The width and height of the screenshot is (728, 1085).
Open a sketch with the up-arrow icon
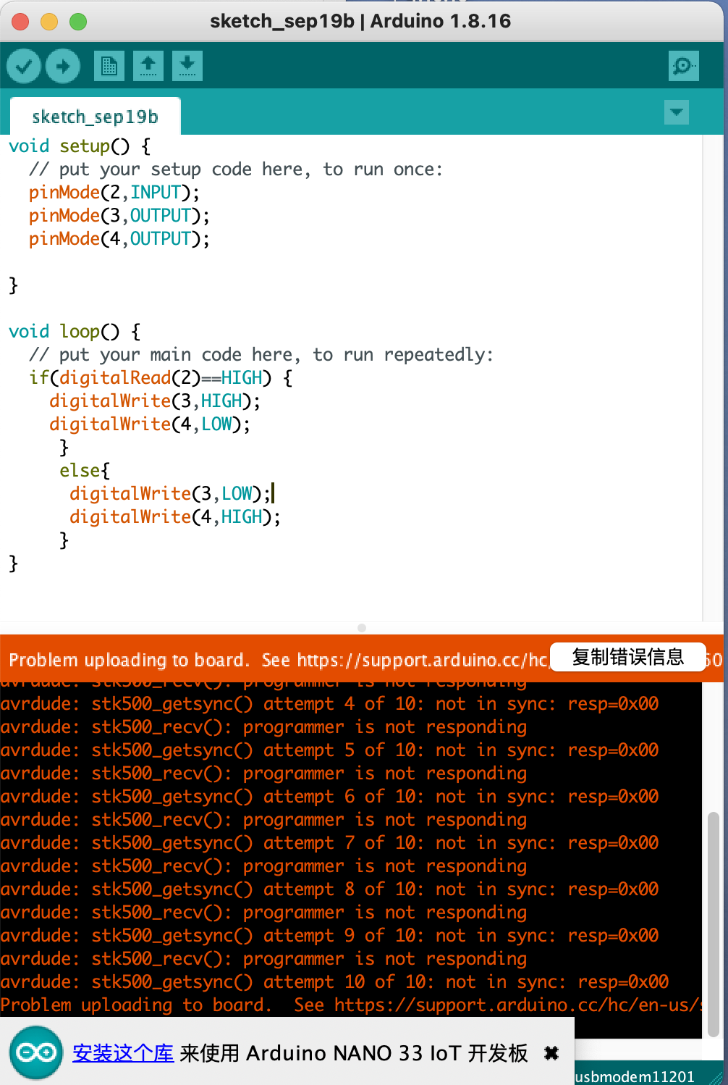point(148,66)
